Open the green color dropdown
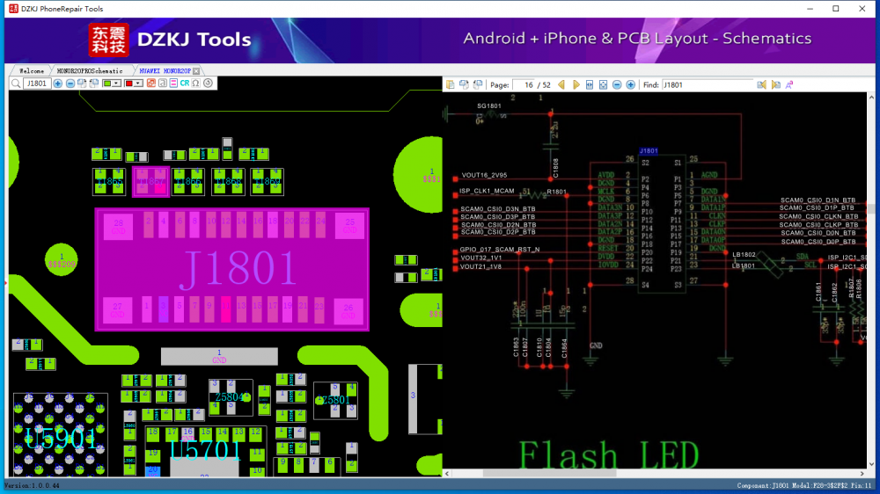The height and width of the screenshot is (494, 880). [x=112, y=84]
